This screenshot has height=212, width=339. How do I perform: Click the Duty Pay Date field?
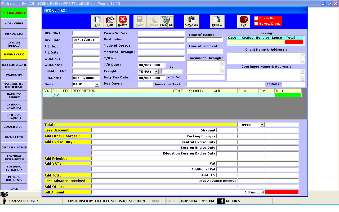coord(151,78)
